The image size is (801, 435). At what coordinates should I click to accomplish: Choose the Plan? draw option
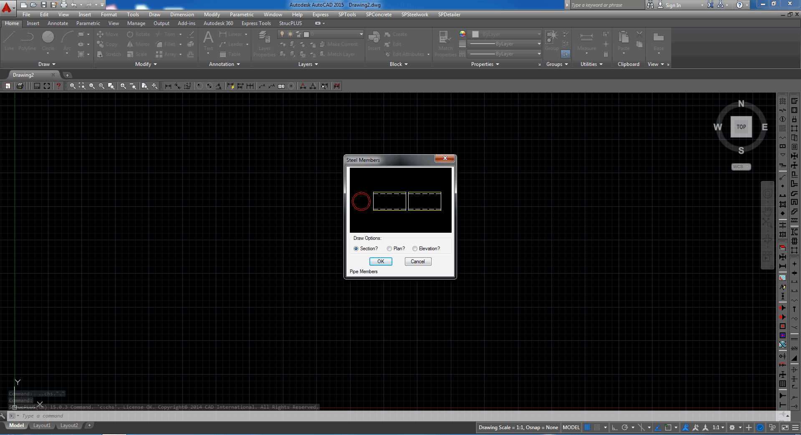point(389,249)
